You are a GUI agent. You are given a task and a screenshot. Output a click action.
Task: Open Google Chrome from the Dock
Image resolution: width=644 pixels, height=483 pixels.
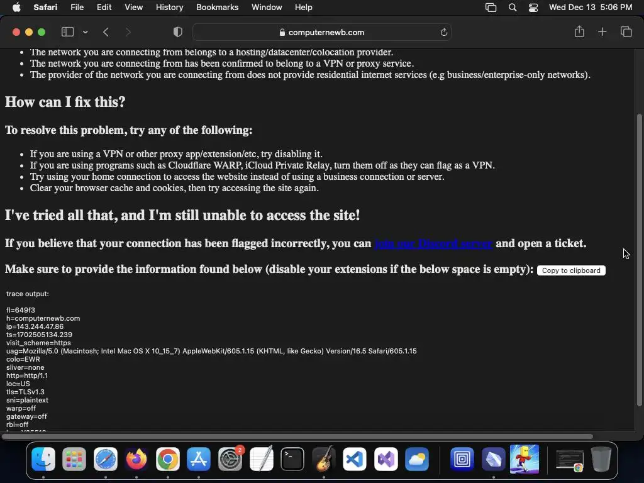[167, 458]
